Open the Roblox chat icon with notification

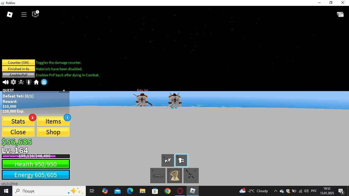point(35,14)
